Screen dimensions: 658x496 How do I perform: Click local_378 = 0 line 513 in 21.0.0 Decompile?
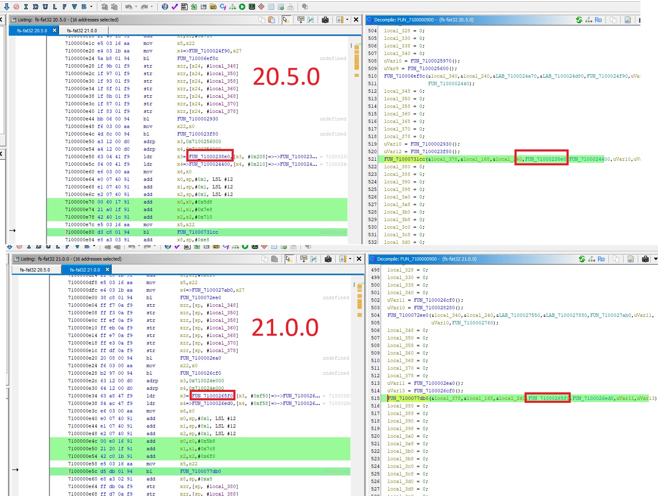coord(407,376)
